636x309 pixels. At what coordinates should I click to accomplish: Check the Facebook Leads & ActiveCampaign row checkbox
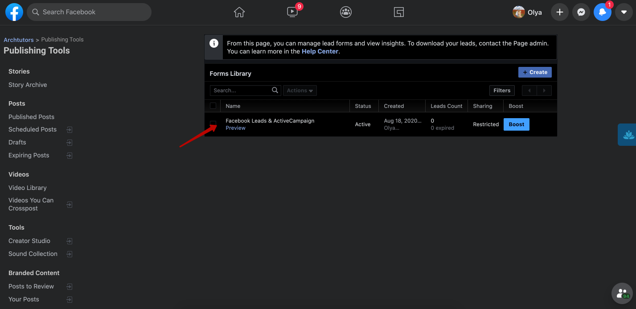click(x=213, y=124)
